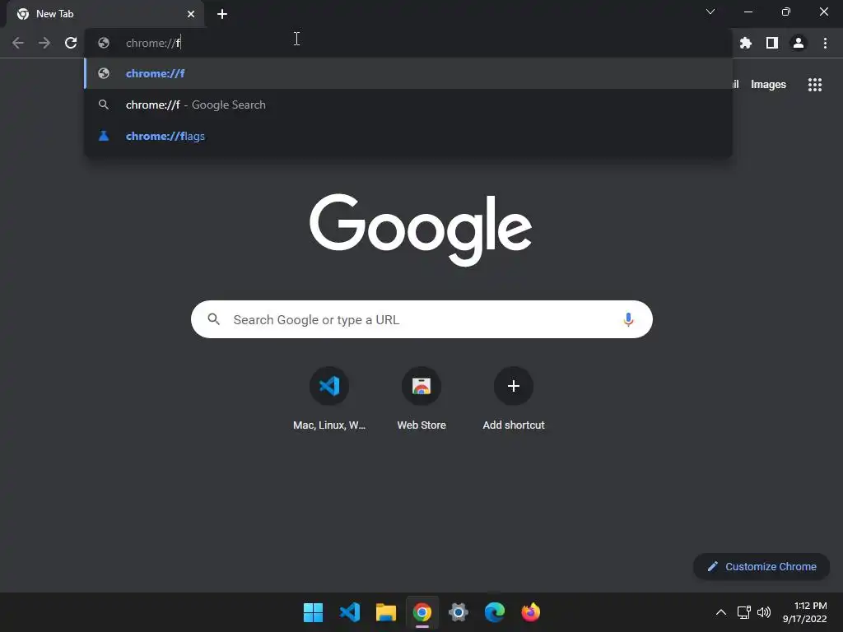
Task: Reload the current page
Action: [71, 43]
